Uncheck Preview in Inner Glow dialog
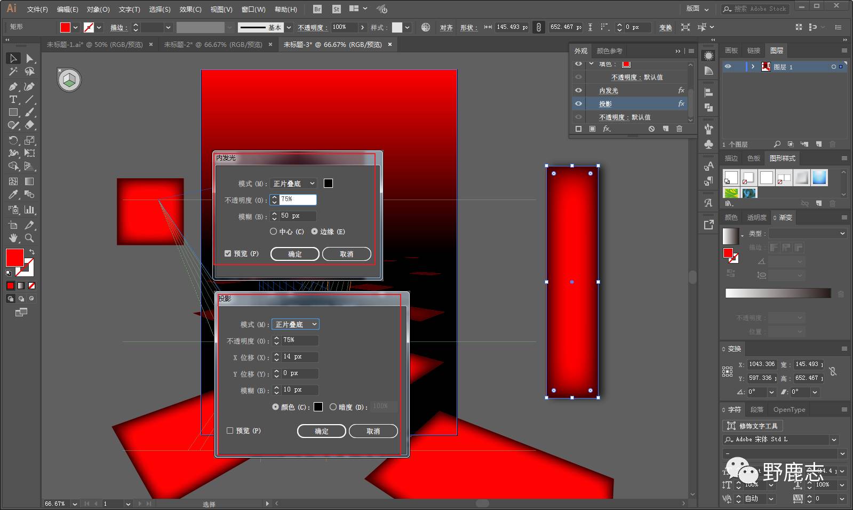The width and height of the screenshot is (853, 510). tap(228, 254)
